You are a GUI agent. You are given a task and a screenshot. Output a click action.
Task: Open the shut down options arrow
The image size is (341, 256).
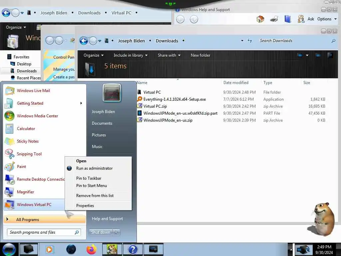point(116,232)
